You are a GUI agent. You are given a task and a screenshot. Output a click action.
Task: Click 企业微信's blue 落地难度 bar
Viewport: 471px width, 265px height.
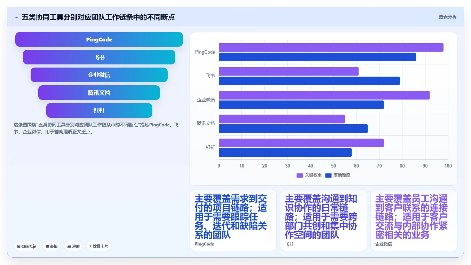[301, 105]
